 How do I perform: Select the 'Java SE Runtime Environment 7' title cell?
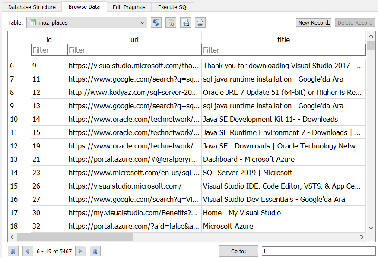coord(284,132)
